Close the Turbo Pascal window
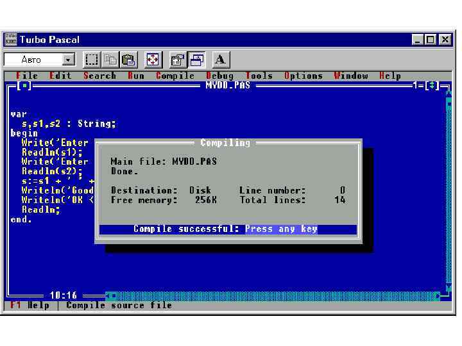Screen dimensions: 462x346 point(445,40)
